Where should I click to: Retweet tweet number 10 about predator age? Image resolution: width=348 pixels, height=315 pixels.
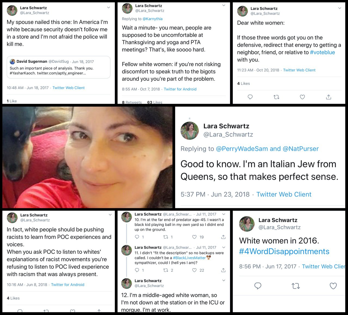[x=166, y=237]
